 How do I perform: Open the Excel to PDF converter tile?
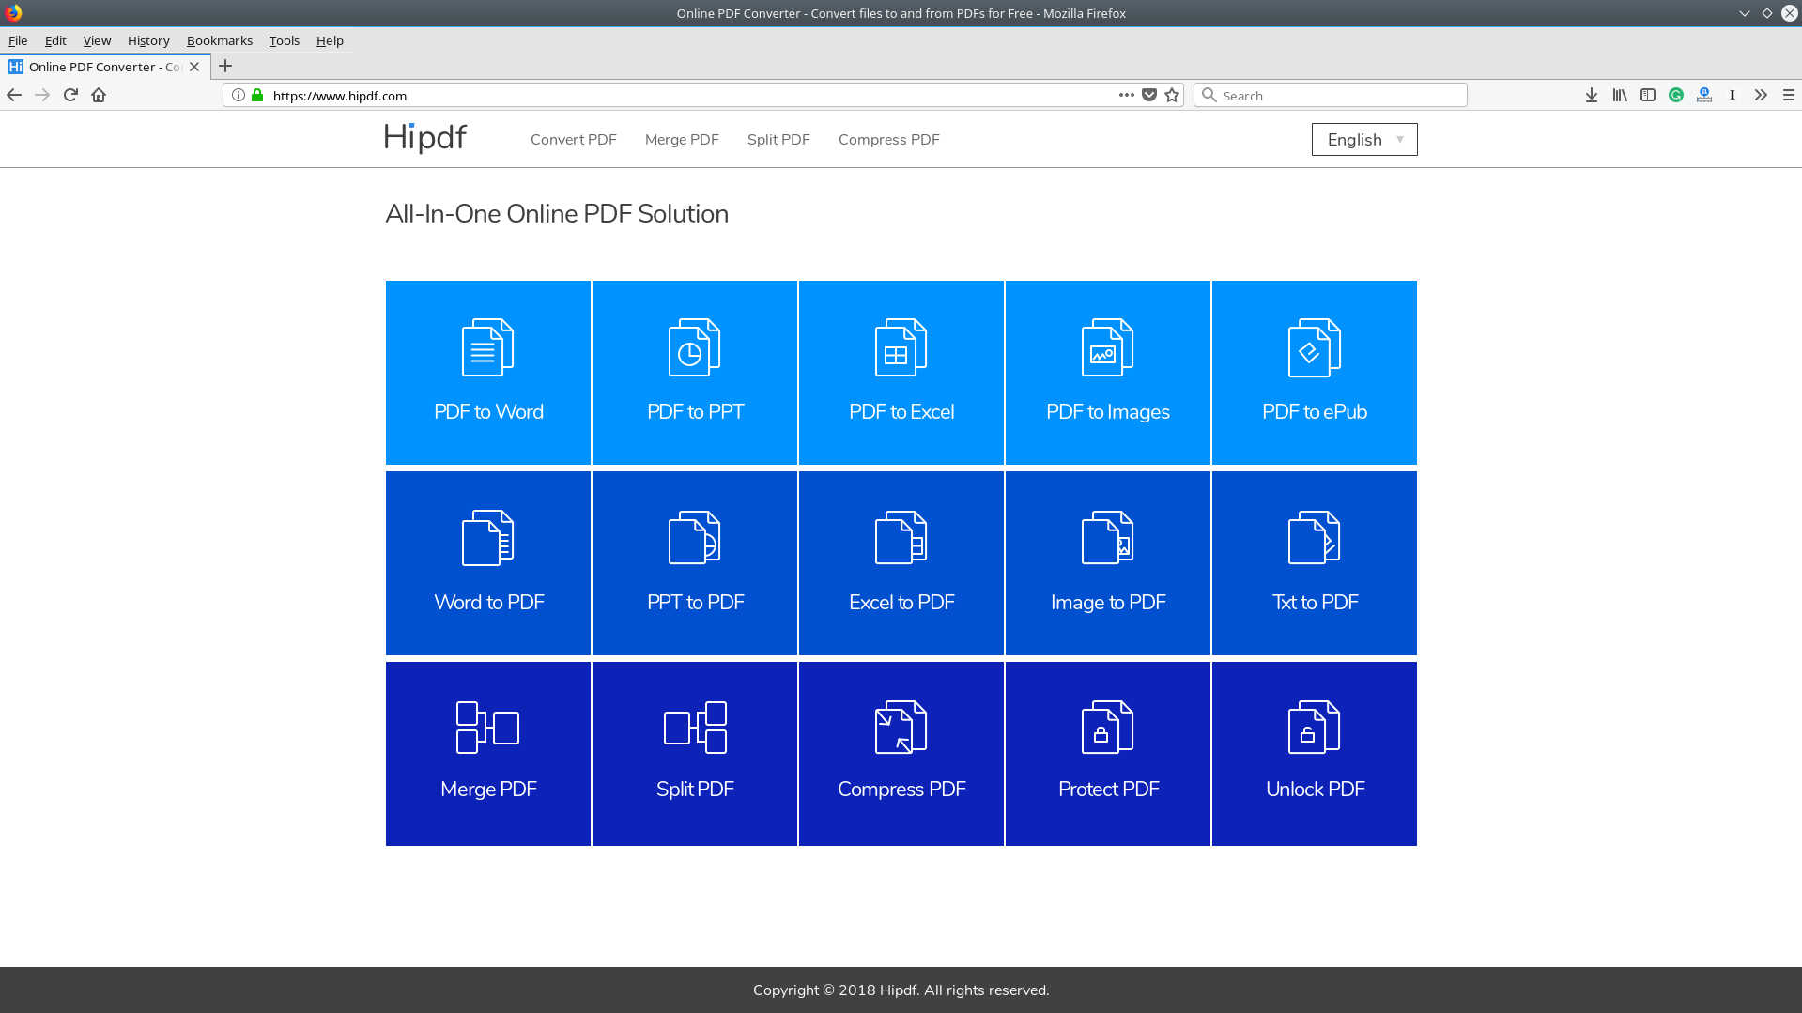(901, 563)
